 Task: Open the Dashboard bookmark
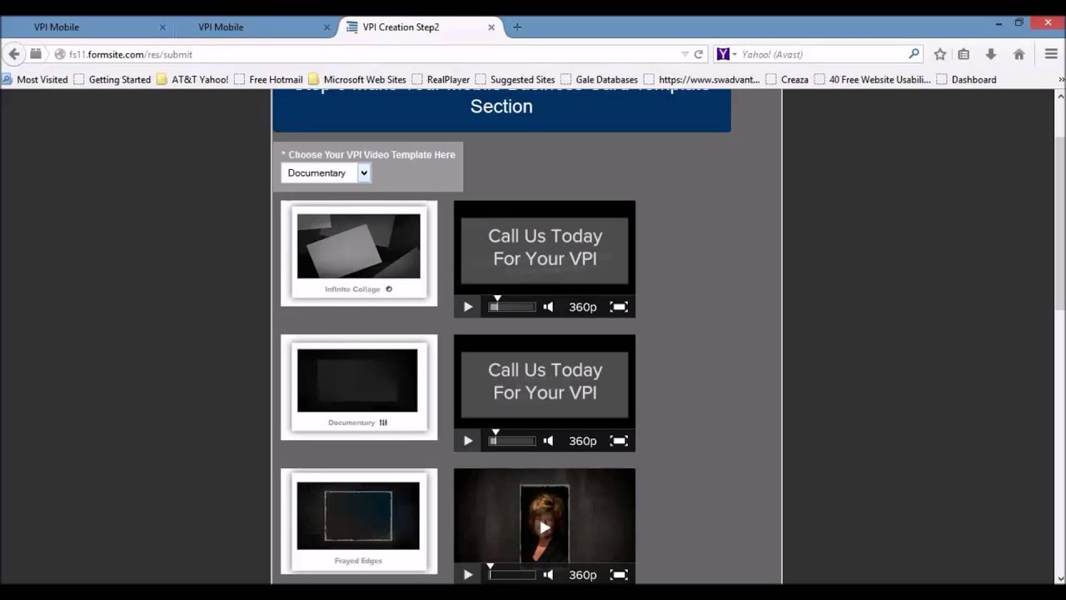coord(966,80)
